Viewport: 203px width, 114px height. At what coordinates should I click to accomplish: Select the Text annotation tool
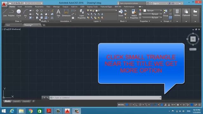point(58,13)
